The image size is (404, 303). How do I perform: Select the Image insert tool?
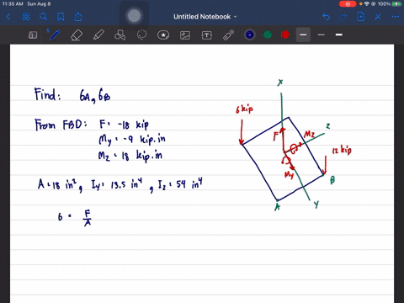click(x=185, y=35)
